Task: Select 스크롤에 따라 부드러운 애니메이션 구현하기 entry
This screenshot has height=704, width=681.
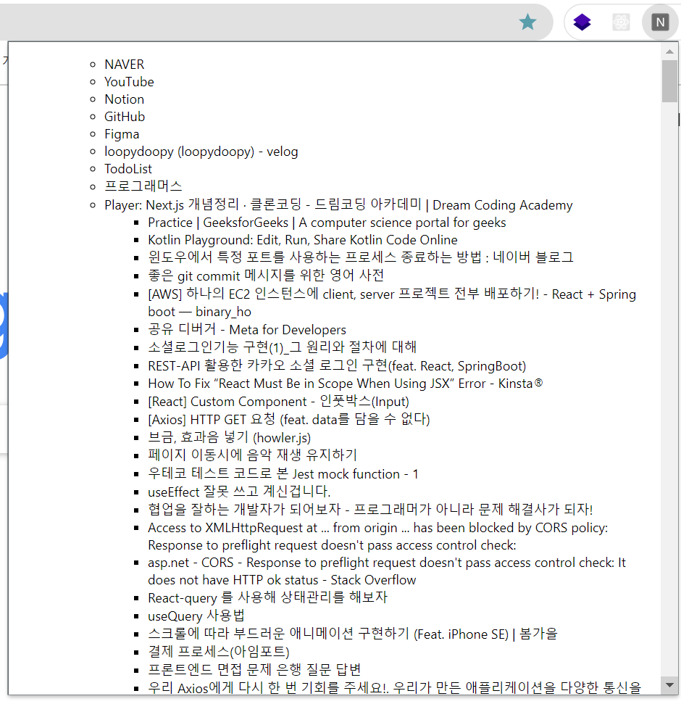Action: pyautogui.click(x=353, y=634)
